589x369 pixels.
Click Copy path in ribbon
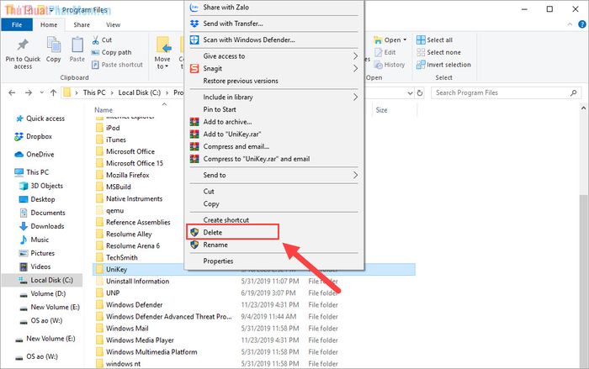pyautogui.click(x=112, y=52)
